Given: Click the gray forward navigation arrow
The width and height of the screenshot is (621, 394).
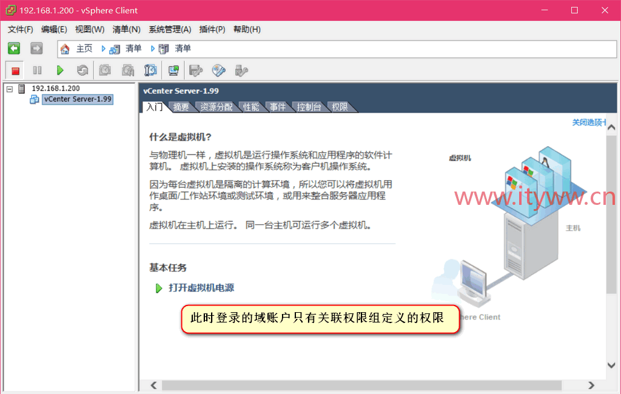Looking at the screenshot, I should click(x=36, y=48).
